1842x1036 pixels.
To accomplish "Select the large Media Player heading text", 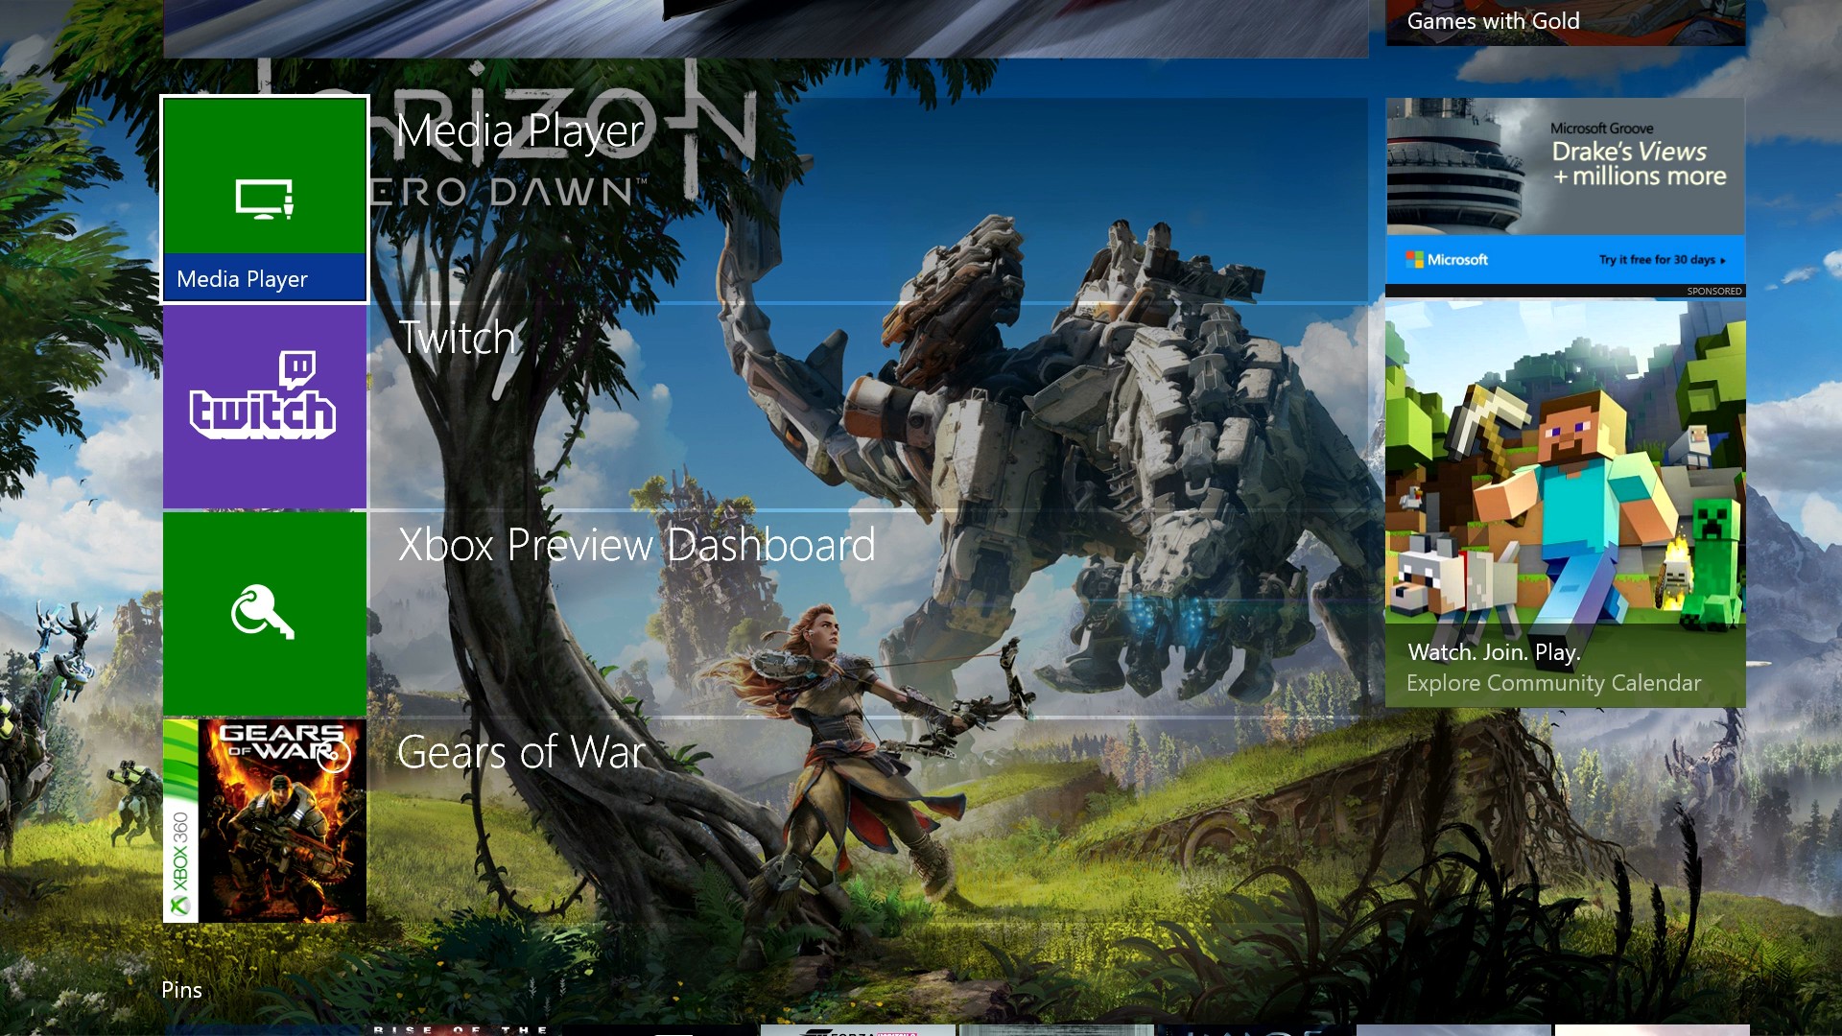I will [x=520, y=131].
